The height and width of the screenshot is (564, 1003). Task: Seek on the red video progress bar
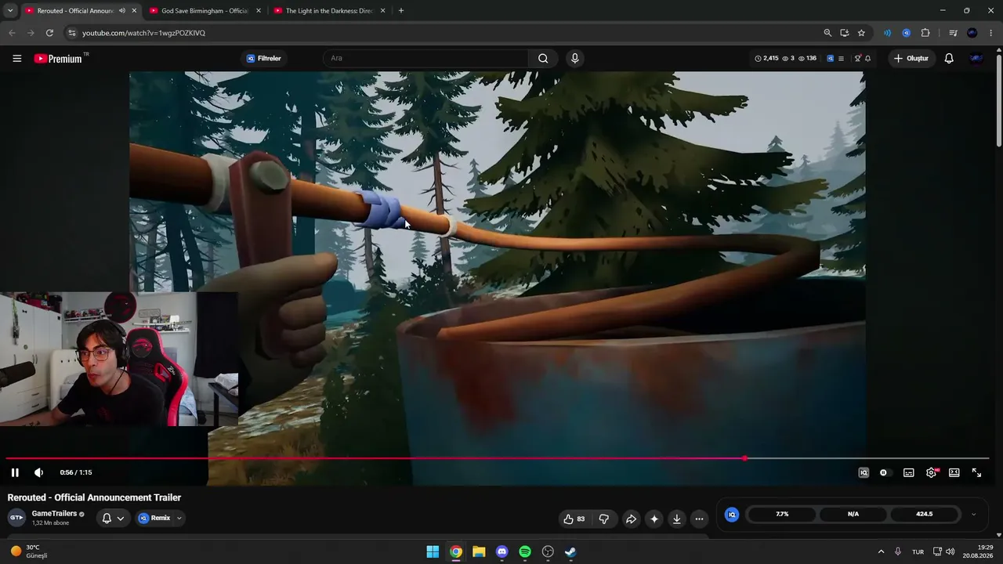tap(498, 458)
